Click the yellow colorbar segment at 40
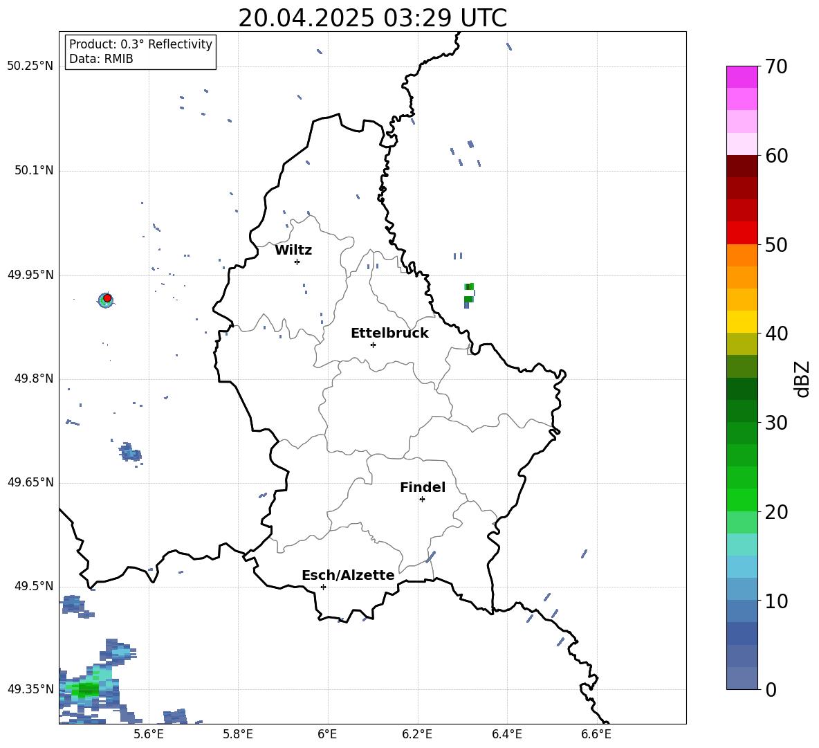 tap(742, 322)
